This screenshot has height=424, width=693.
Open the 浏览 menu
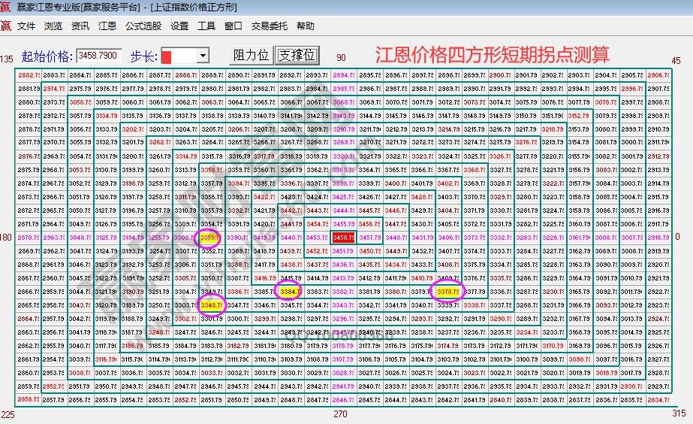(x=53, y=26)
